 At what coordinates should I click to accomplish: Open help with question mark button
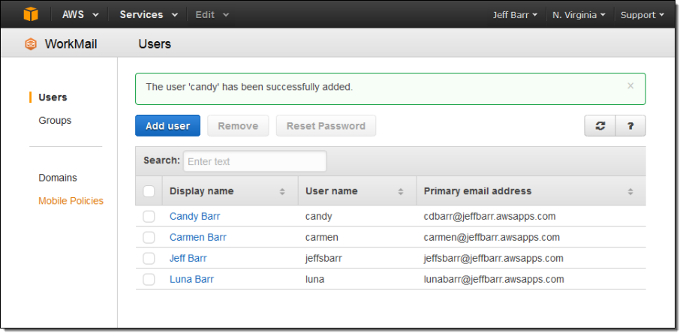(x=630, y=126)
